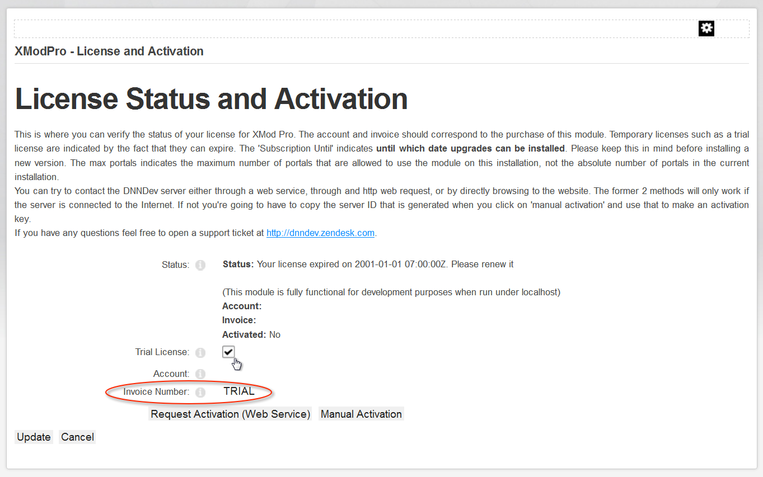Click the info icon beside Account label
763x477 pixels.
click(200, 374)
